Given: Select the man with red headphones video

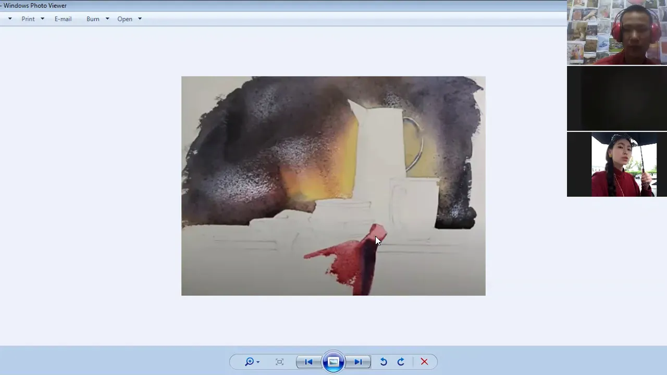Looking at the screenshot, I should coord(617,32).
